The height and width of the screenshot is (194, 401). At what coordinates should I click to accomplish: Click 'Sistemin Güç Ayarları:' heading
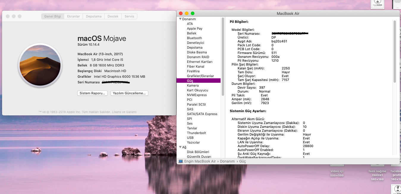point(248,111)
